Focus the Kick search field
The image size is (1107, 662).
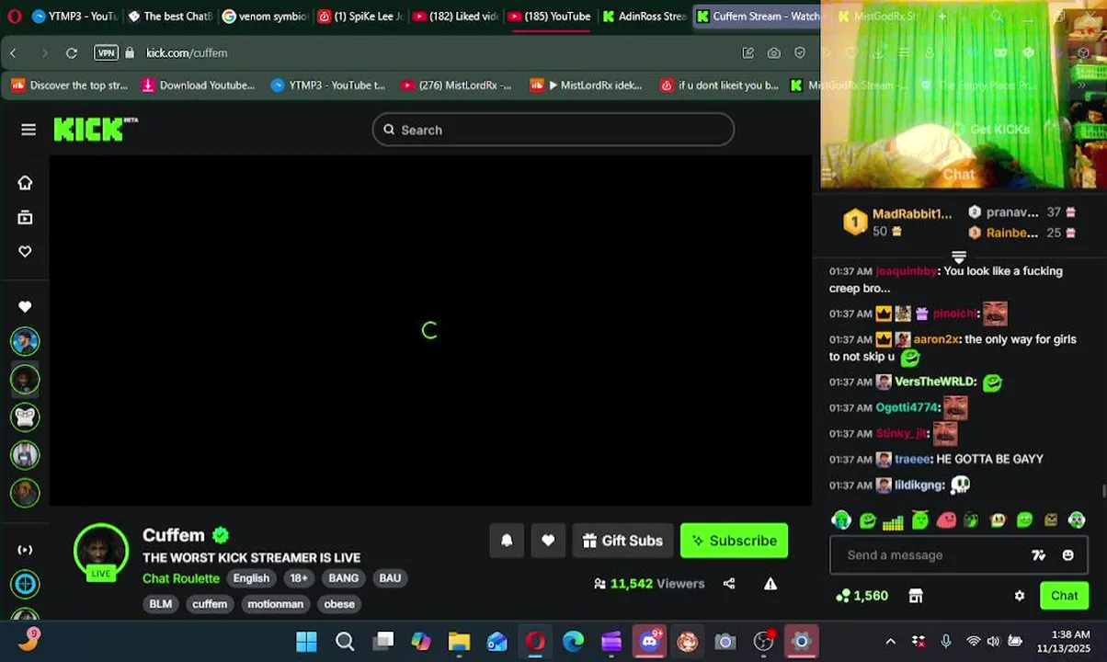point(553,130)
